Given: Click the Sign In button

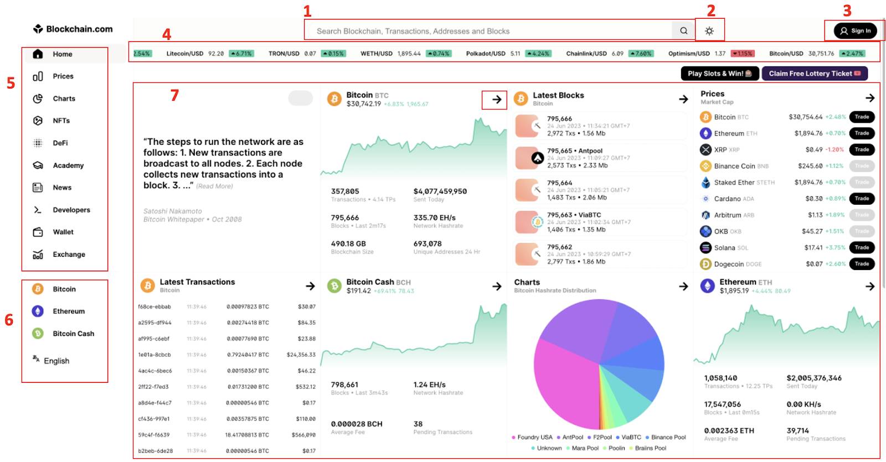Looking at the screenshot, I should coord(855,31).
